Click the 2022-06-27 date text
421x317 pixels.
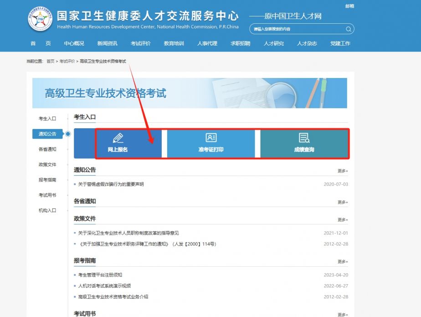tap(336, 286)
